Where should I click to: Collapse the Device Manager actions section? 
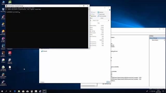[x=164, y=38]
